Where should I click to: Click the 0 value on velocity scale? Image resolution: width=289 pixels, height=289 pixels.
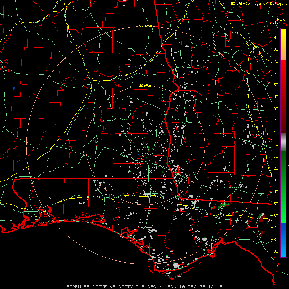pos(277,144)
